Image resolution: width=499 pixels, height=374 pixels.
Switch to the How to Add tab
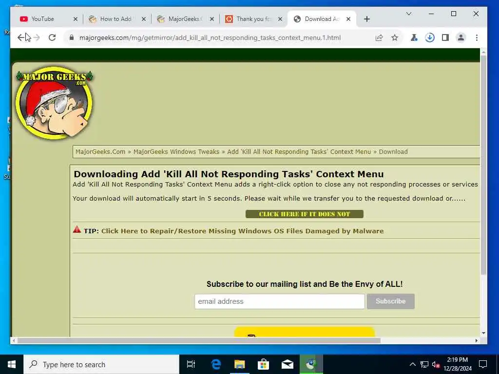coord(115,19)
